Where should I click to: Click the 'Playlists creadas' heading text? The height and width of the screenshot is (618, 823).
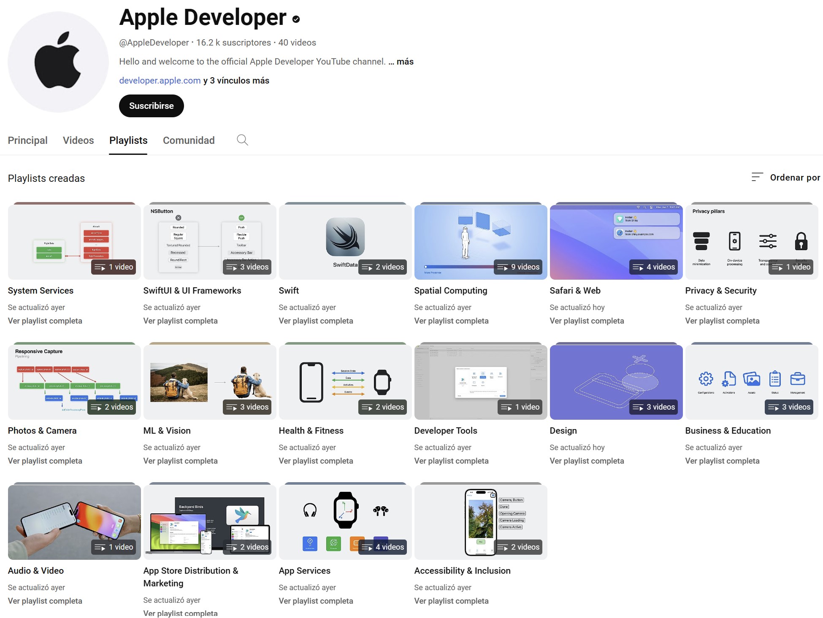46,178
